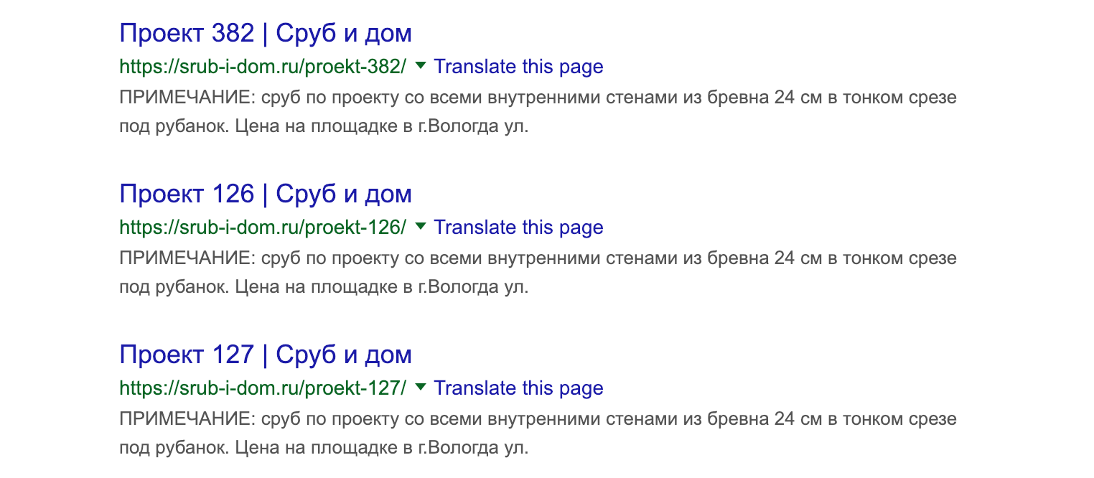Click the ПРИМЕЧАНИЕ snippet line under Проект 127

point(538,419)
